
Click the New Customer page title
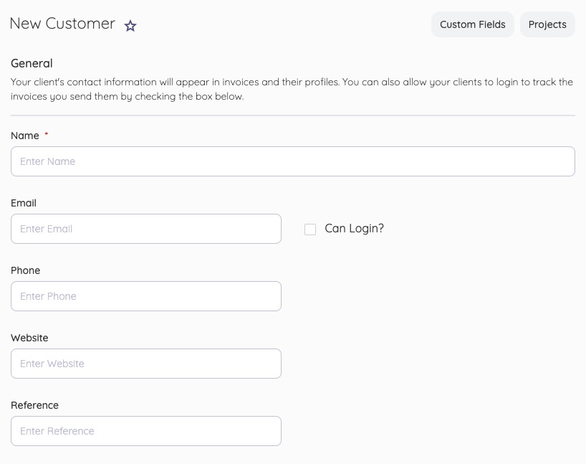click(x=62, y=23)
